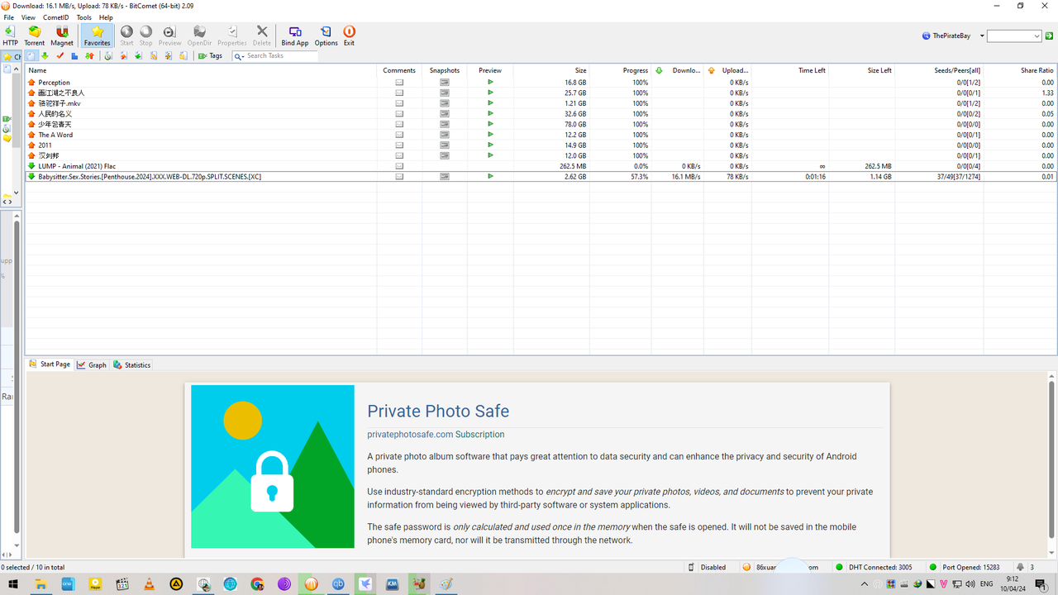This screenshot has width=1058, height=595.
Task: Click the OpenDir toolbar button
Action: tap(199, 36)
